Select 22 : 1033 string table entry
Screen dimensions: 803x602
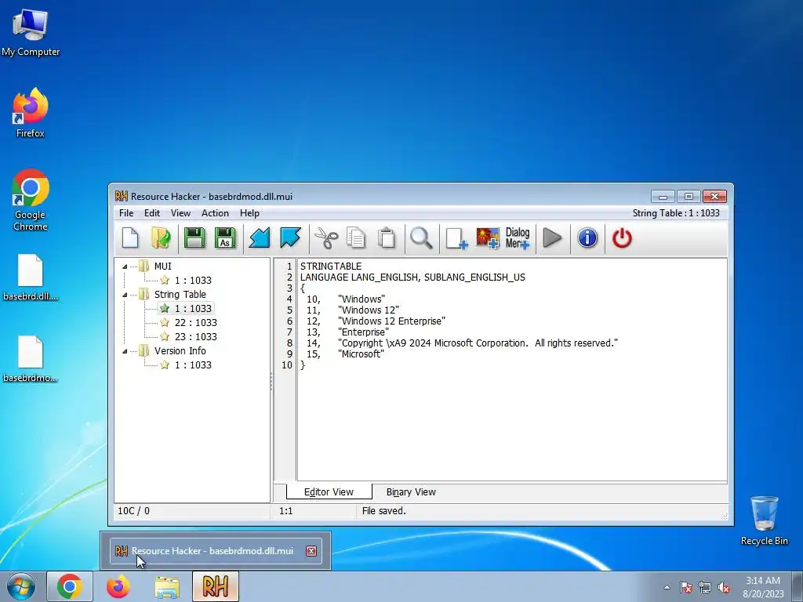coord(195,322)
